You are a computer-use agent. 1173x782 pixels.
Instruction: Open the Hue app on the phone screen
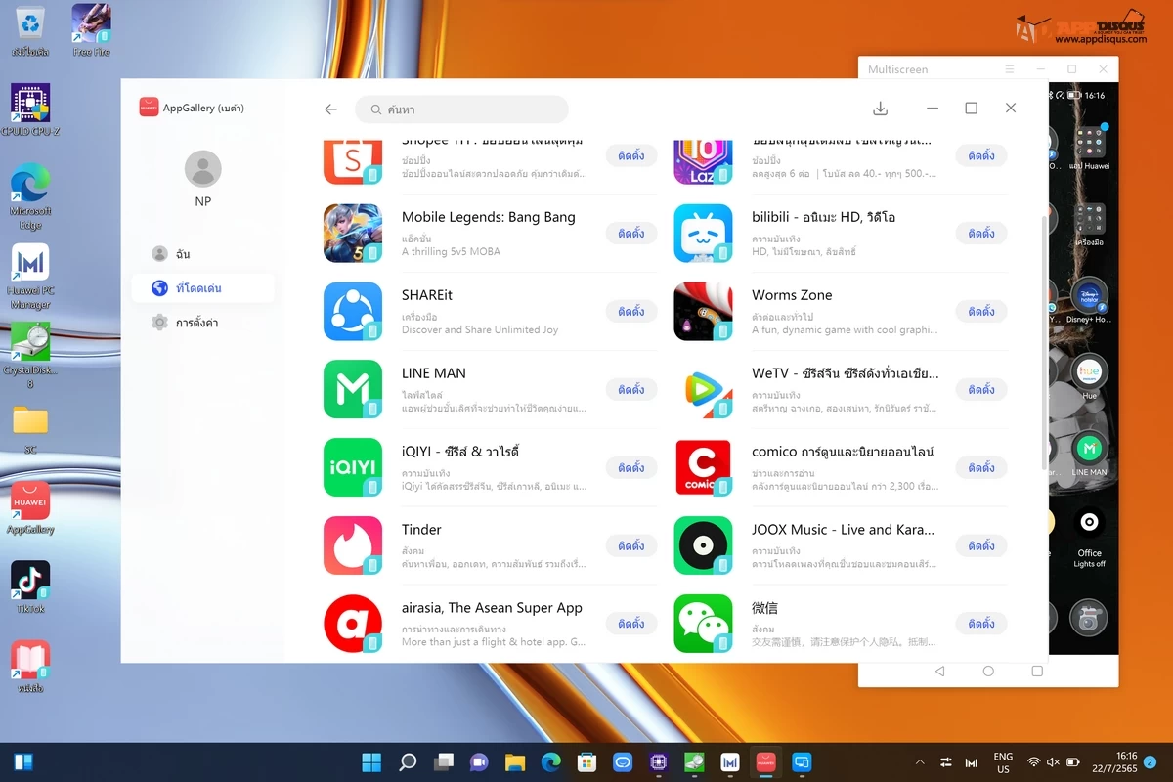(x=1089, y=375)
